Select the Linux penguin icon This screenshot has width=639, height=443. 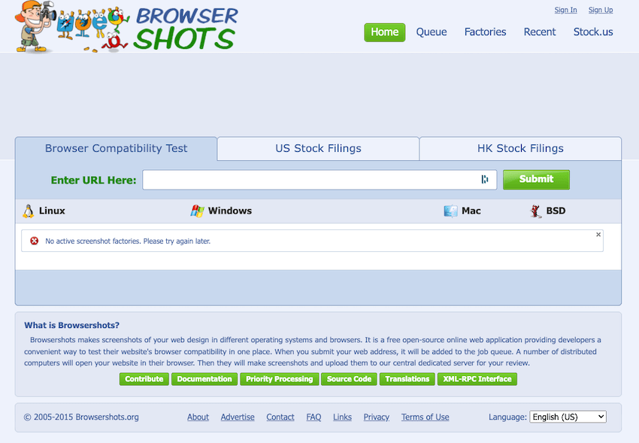click(28, 211)
